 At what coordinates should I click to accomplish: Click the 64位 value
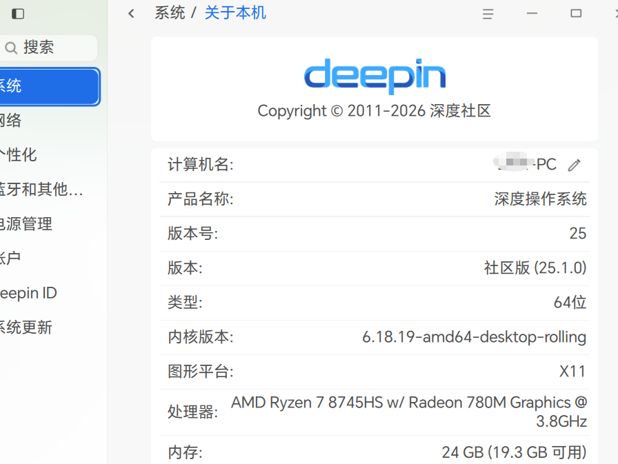click(x=570, y=303)
